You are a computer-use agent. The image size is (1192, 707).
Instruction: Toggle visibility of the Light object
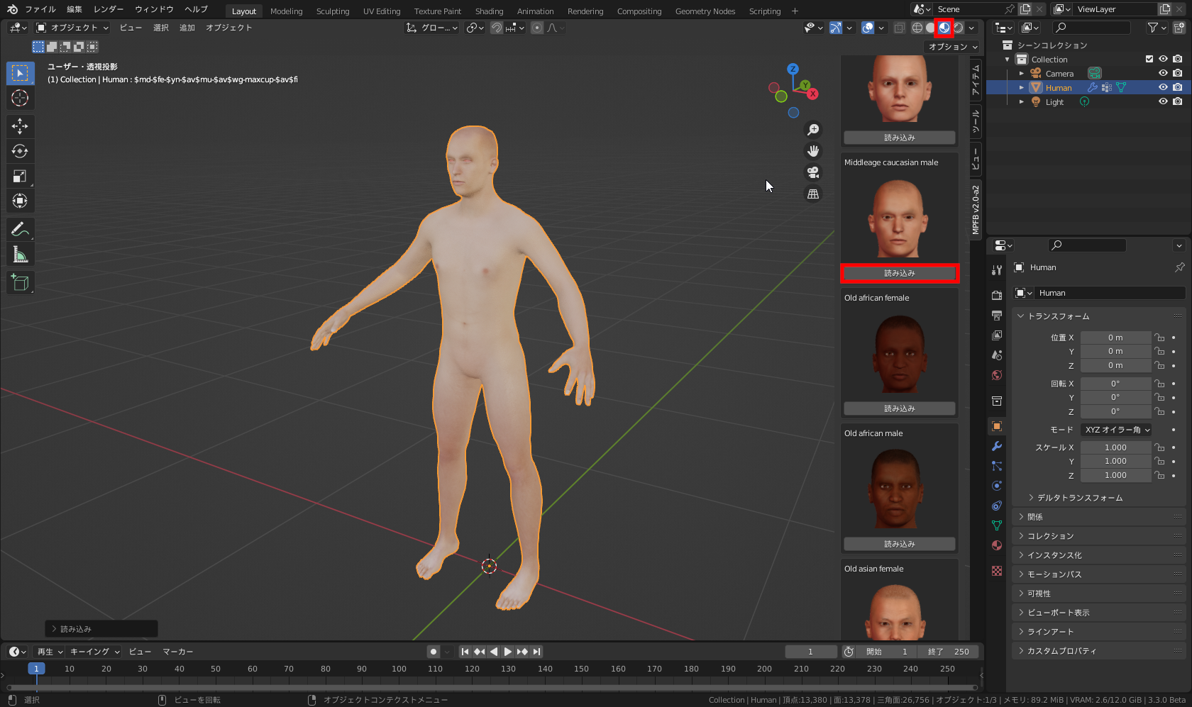[1162, 101]
